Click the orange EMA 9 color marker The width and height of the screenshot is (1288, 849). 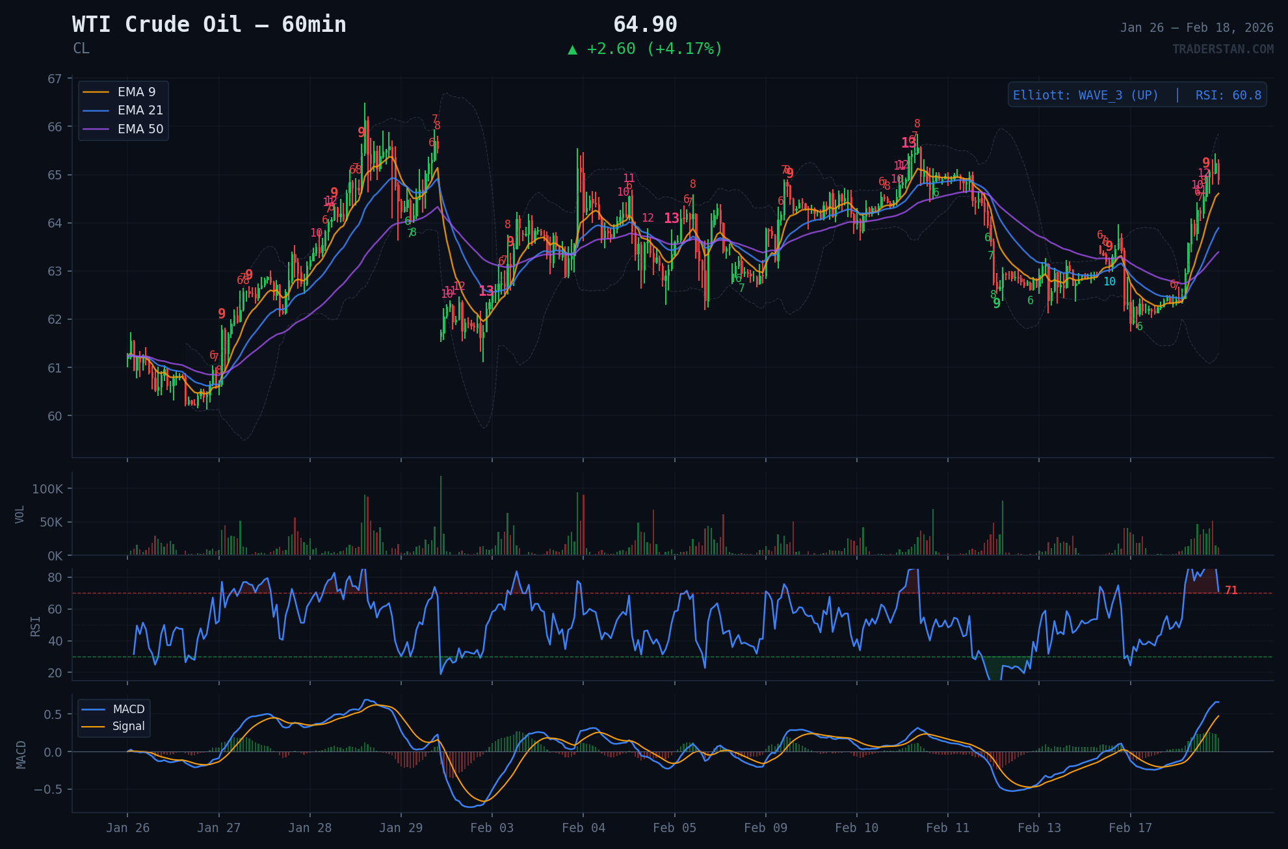pyautogui.click(x=96, y=92)
